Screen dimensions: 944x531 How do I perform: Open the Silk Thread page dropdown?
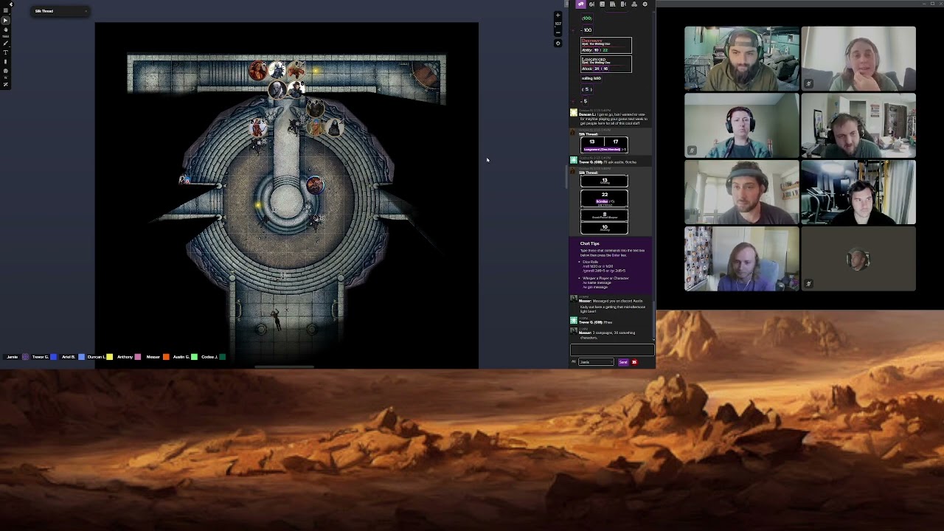pos(61,11)
